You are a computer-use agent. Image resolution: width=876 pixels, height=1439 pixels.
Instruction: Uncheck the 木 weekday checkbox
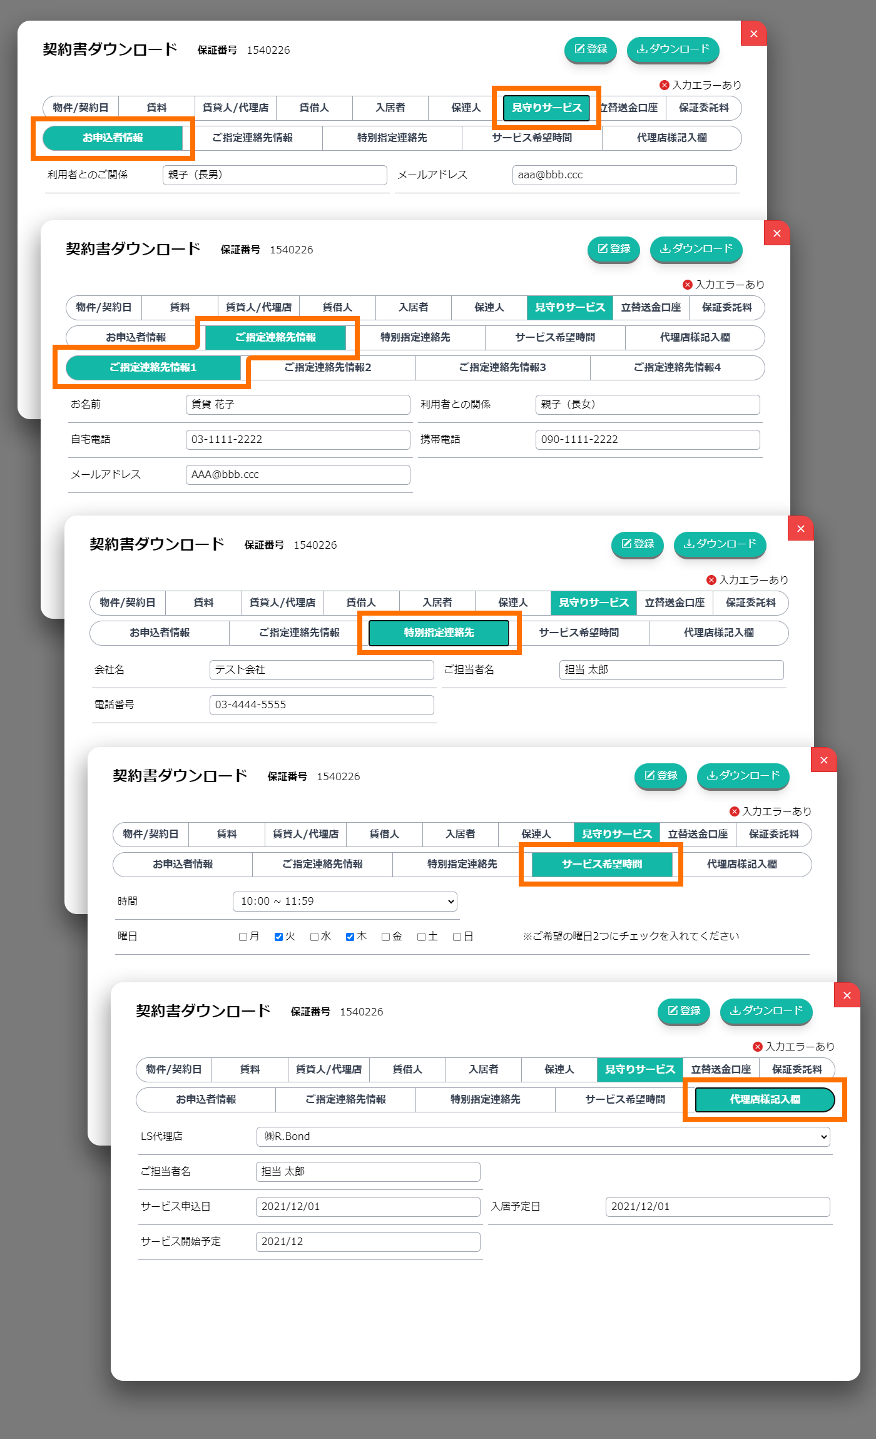pyautogui.click(x=350, y=937)
